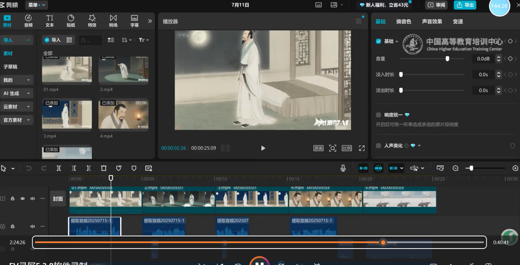Switch to the 声音效果 tab
This screenshot has height=265, width=520.
pos(432,21)
